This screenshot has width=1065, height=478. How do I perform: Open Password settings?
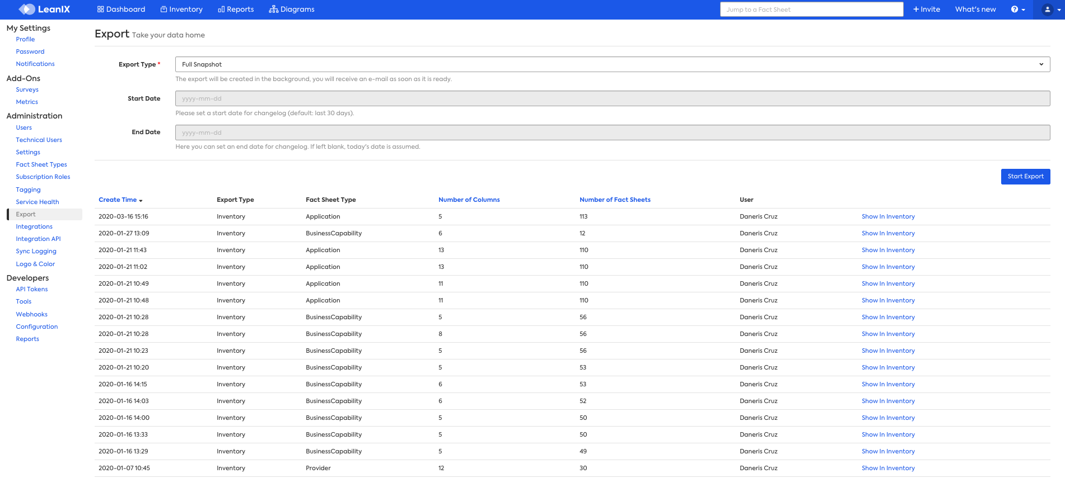[30, 51]
